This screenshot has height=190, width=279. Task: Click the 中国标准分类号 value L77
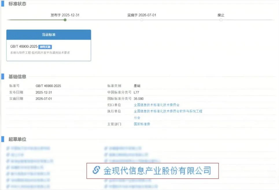[x=136, y=92]
